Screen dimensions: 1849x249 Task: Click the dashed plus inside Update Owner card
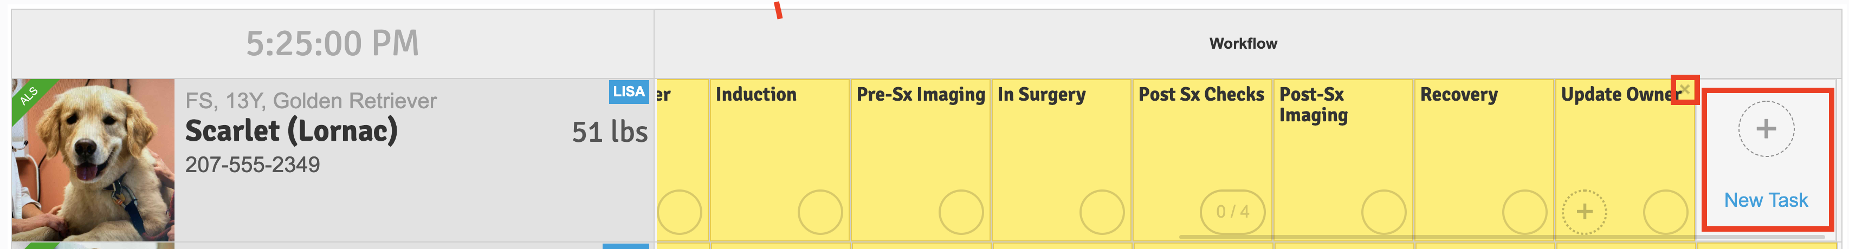tap(1583, 212)
